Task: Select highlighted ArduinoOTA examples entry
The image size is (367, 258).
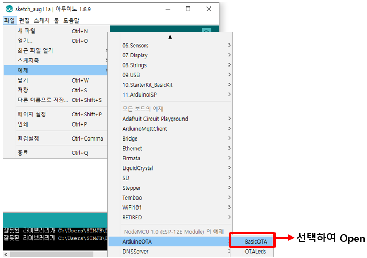Action: tap(169, 241)
